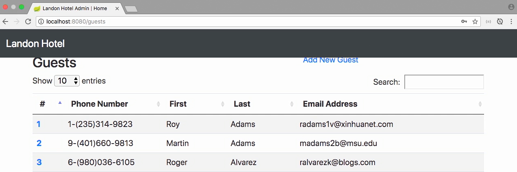Click the browser forward arrow
Image resolution: width=517 pixels, height=172 pixels.
point(17,21)
